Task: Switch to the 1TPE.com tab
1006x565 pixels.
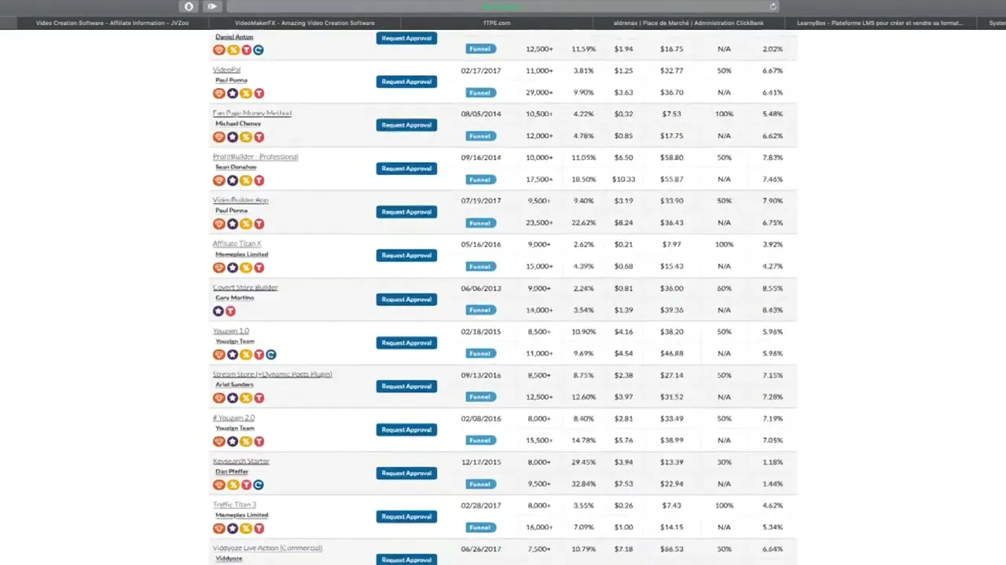Action: click(496, 23)
